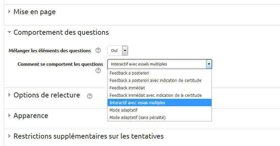Select highlighted Interactif avec essais multiples entry
This screenshot has width=280, height=146.
pos(138,103)
